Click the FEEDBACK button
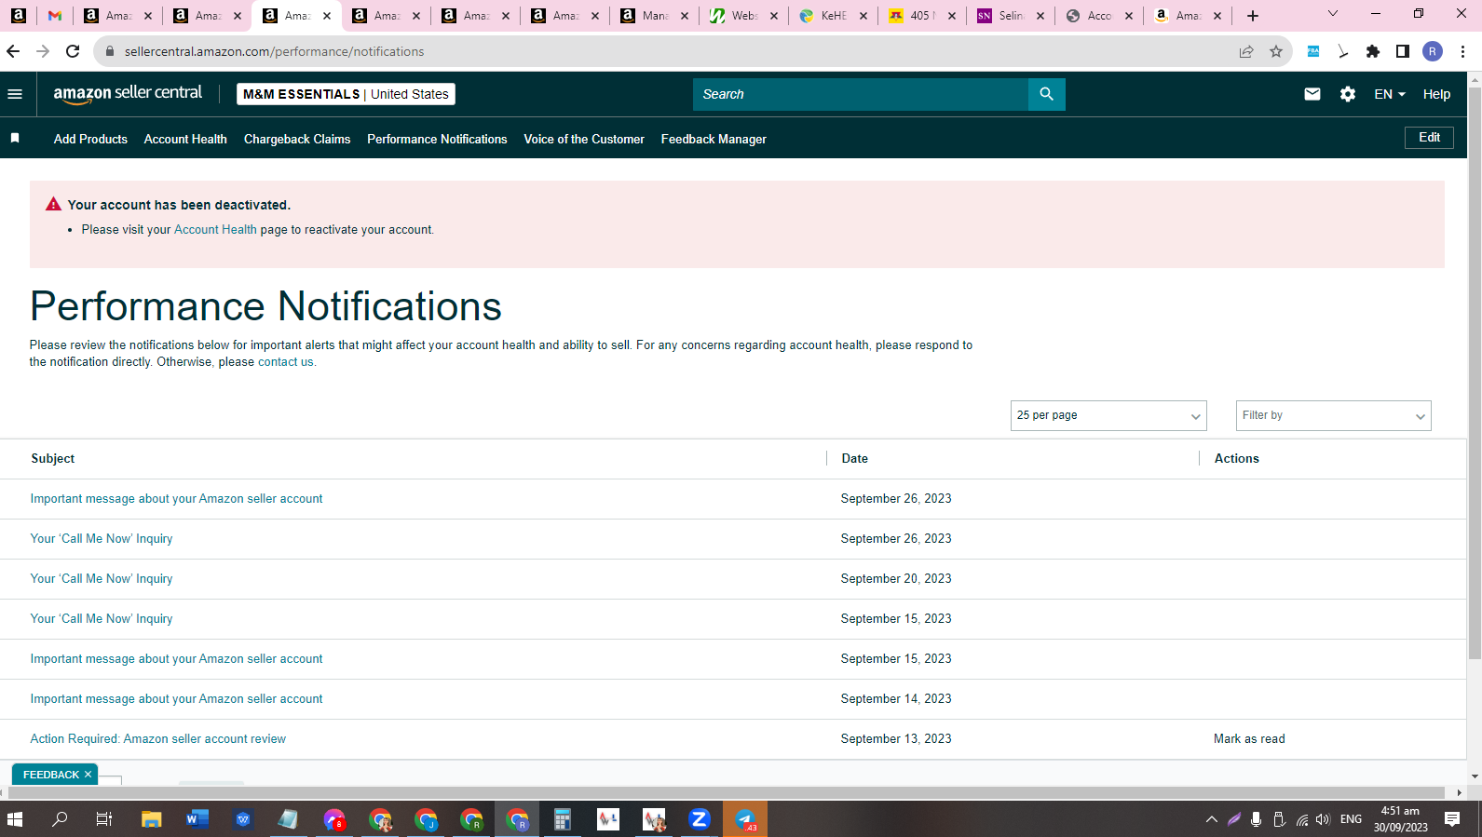The image size is (1482, 837). click(x=51, y=775)
